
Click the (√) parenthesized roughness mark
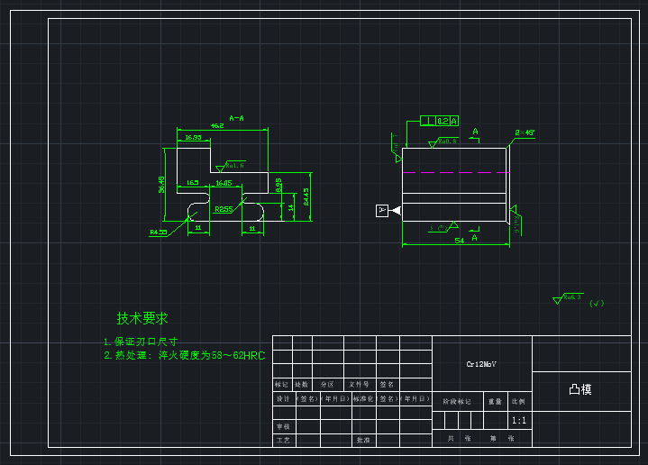coord(597,304)
